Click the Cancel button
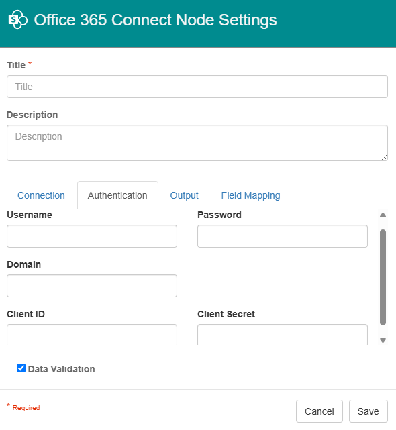Screen dimensions: 396x430 coord(319,411)
